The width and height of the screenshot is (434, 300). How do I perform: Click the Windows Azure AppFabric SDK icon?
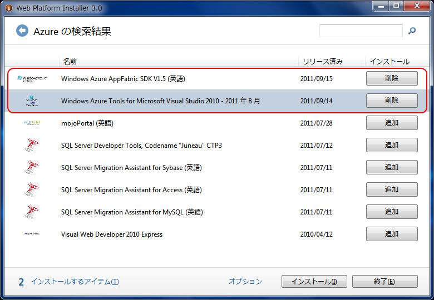(32, 79)
